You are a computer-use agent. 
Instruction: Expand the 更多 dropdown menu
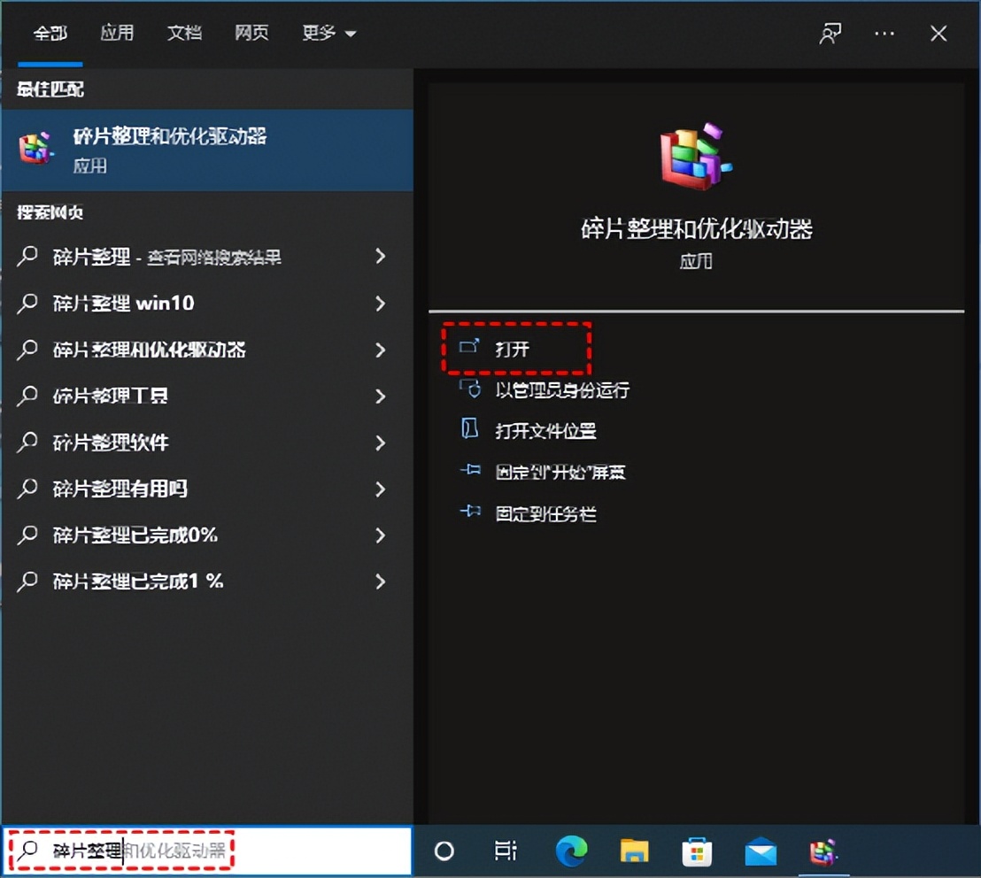(x=328, y=32)
